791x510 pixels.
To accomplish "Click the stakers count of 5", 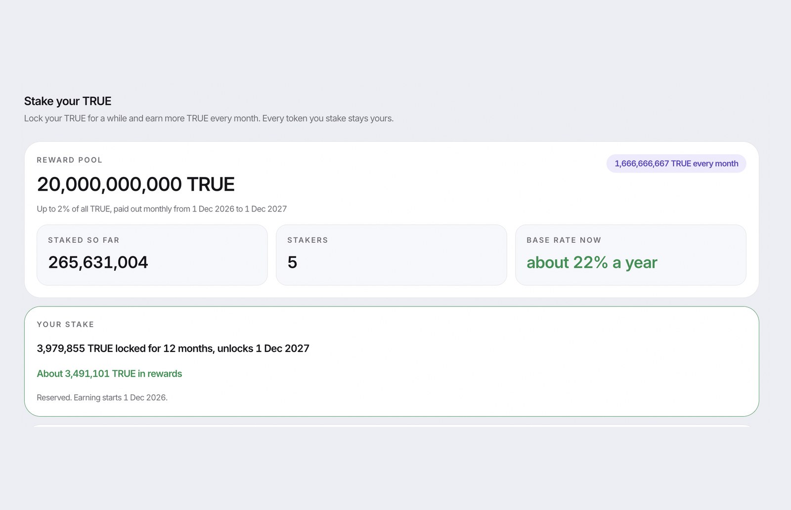I will tap(292, 262).
